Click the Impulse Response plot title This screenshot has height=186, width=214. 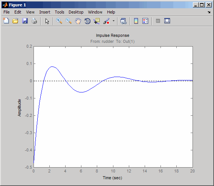pos(113,35)
